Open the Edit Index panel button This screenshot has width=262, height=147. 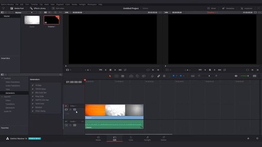coord(58,8)
